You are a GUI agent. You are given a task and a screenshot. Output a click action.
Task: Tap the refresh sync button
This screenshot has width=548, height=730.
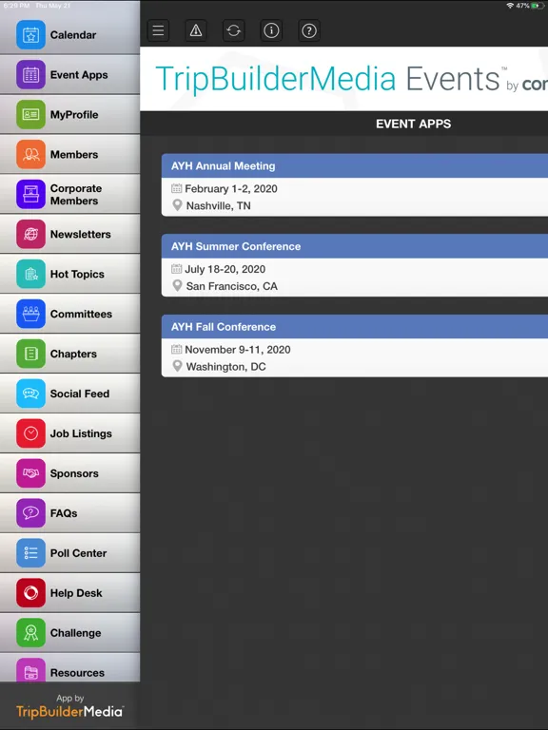[233, 30]
